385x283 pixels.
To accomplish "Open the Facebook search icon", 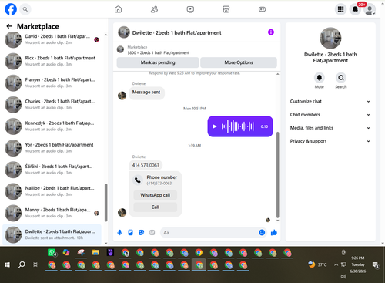I will (25, 9).
